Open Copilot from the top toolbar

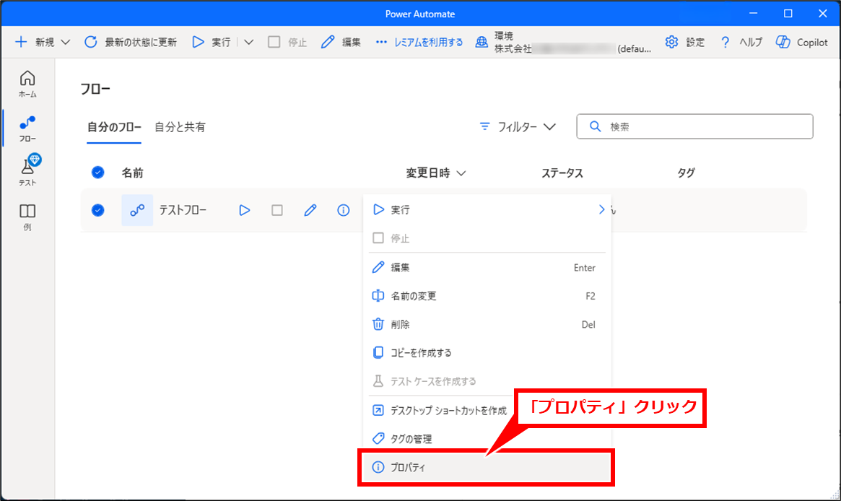pos(802,43)
